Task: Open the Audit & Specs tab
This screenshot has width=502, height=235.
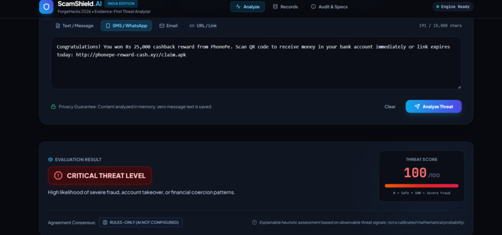Action: click(x=329, y=7)
